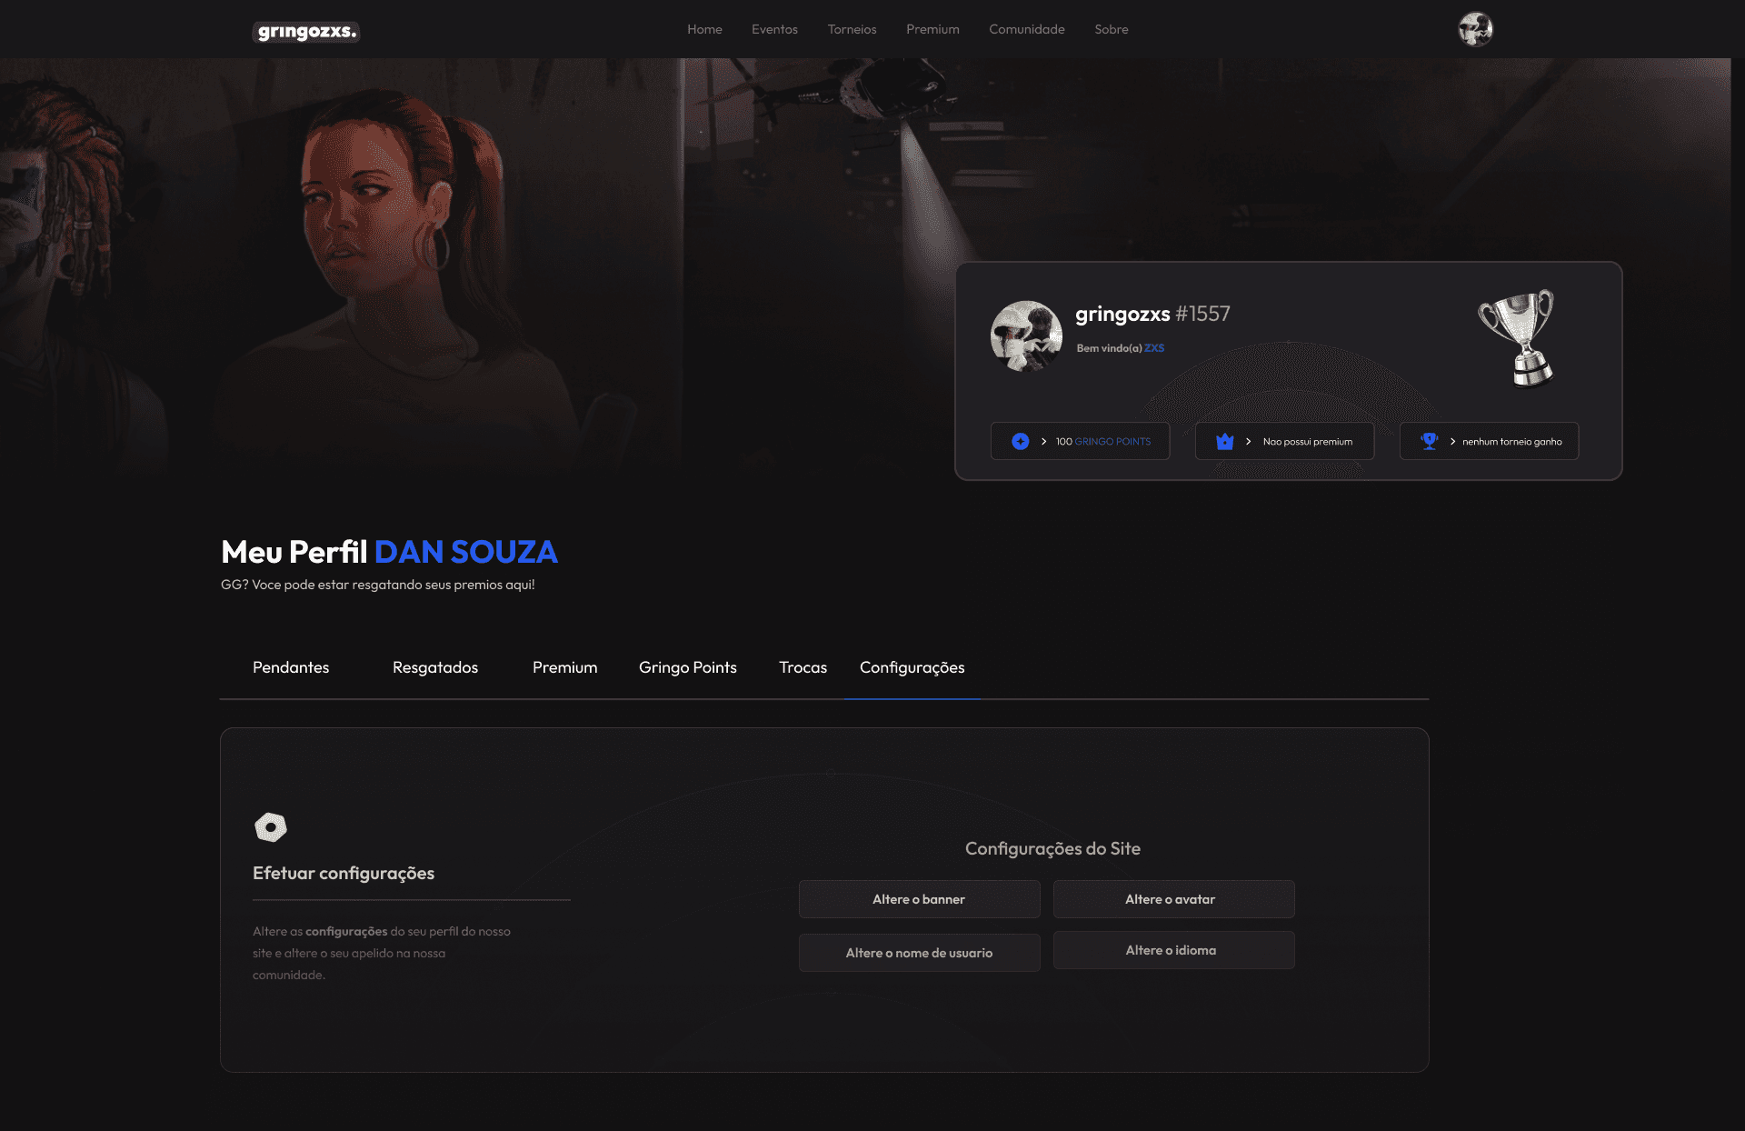Image resolution: width=1745 pixels, height=1131 pixels.
Task: Switch to the Pendantes tab
Action: (x=291, y=667)
